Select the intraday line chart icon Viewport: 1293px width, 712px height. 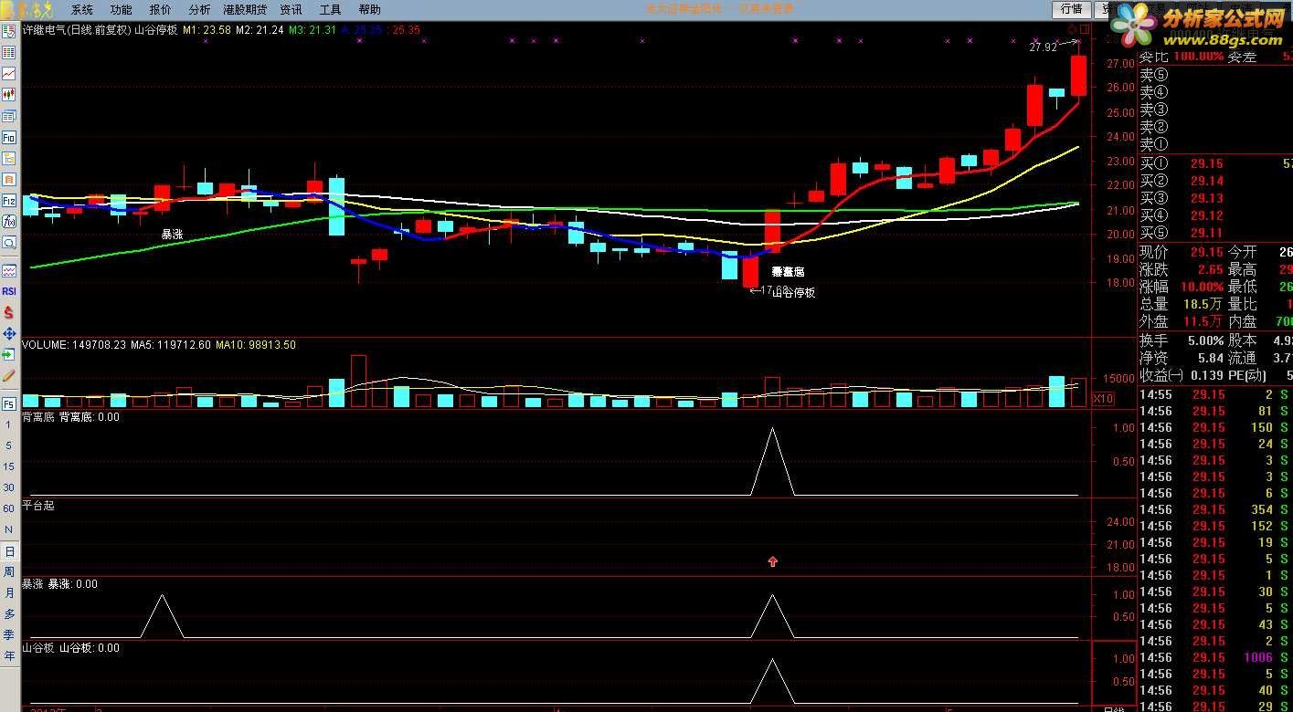click(x=9, y=73)
